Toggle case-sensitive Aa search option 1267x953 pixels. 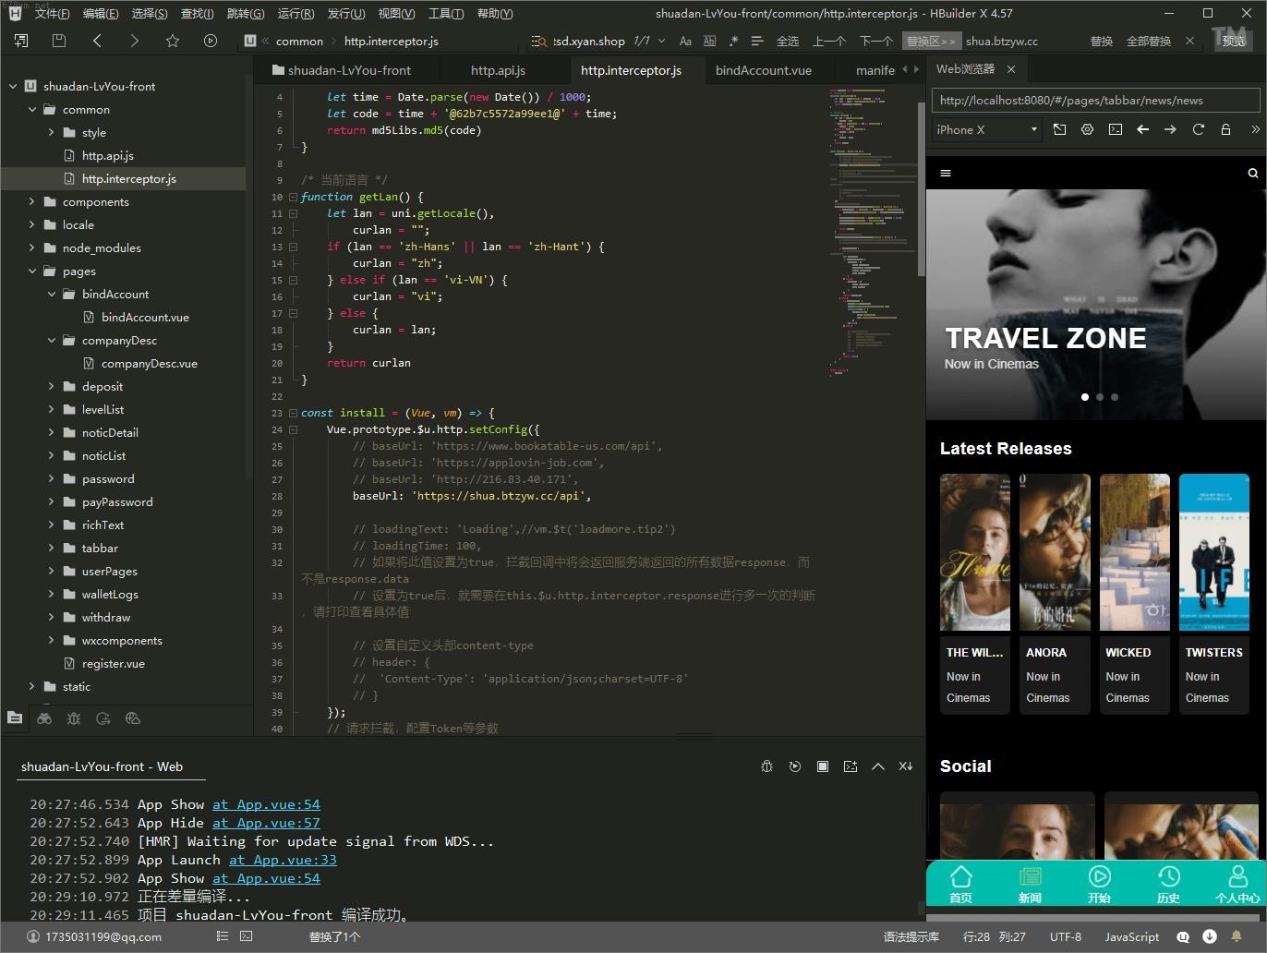[685, 41]
